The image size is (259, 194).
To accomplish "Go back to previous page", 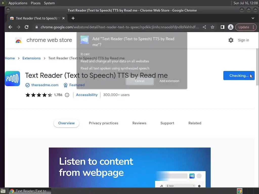I will tap(10, 27).
